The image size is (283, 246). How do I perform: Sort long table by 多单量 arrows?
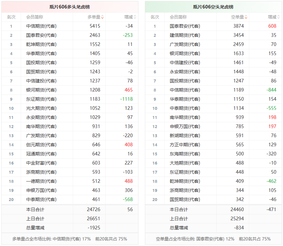point(102,17)
